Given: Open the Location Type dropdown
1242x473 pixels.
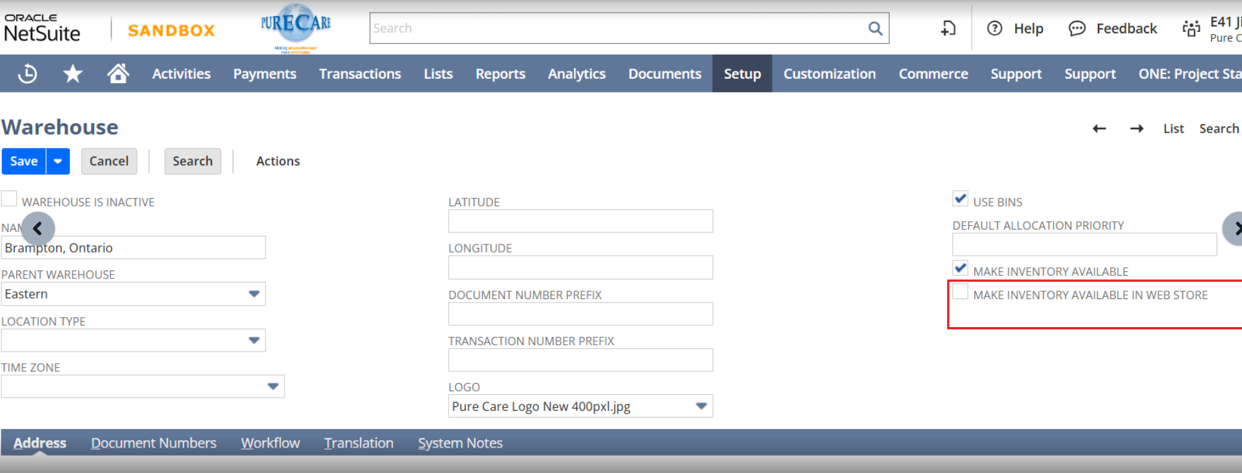Looking at the screenshot, I should coord(254,340).
